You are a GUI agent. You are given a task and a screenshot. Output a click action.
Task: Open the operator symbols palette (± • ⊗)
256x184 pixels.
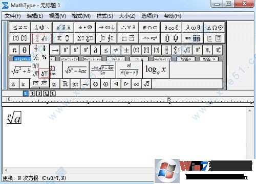[x=85, y=27]
